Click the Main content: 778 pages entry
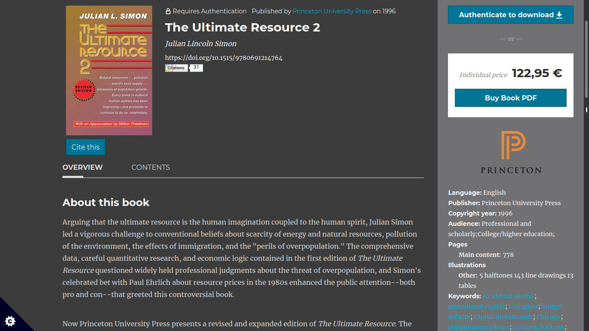 pyautogui.click(x=486, y=255)
